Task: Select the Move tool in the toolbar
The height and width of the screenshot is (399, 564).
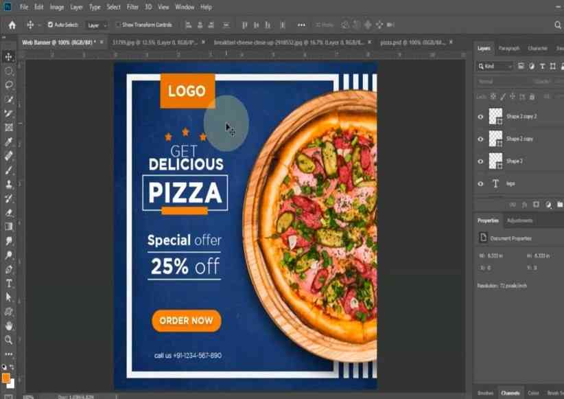Action: click(9, 56)
